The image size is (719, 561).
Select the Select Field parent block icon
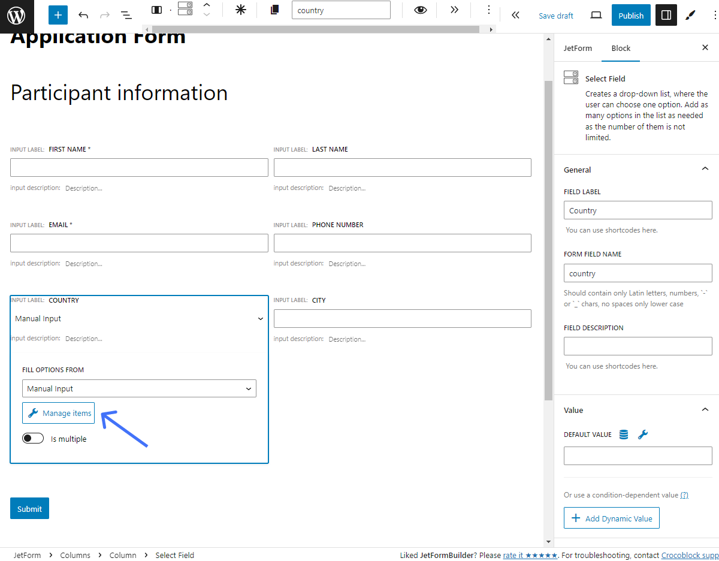pos(185,9)
